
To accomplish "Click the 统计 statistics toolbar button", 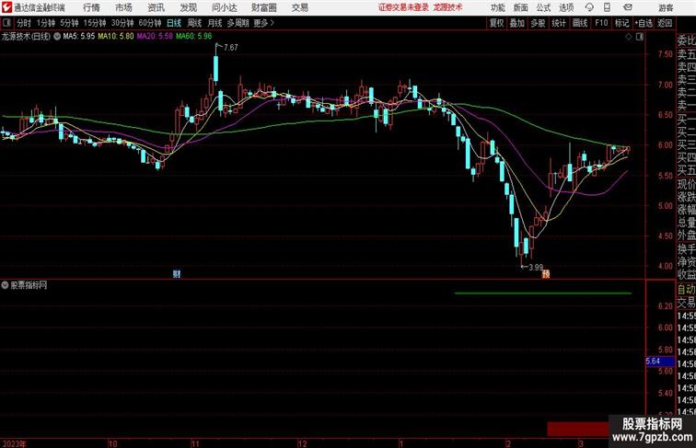I will [x=559, y=23].
